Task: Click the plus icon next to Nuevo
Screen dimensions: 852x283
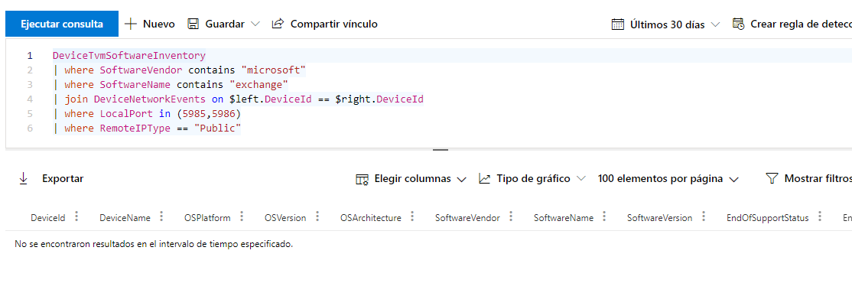Action: [130, 24]
